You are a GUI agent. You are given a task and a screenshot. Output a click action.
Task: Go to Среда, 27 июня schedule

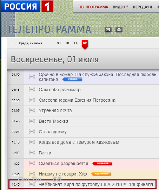[31, 43]
